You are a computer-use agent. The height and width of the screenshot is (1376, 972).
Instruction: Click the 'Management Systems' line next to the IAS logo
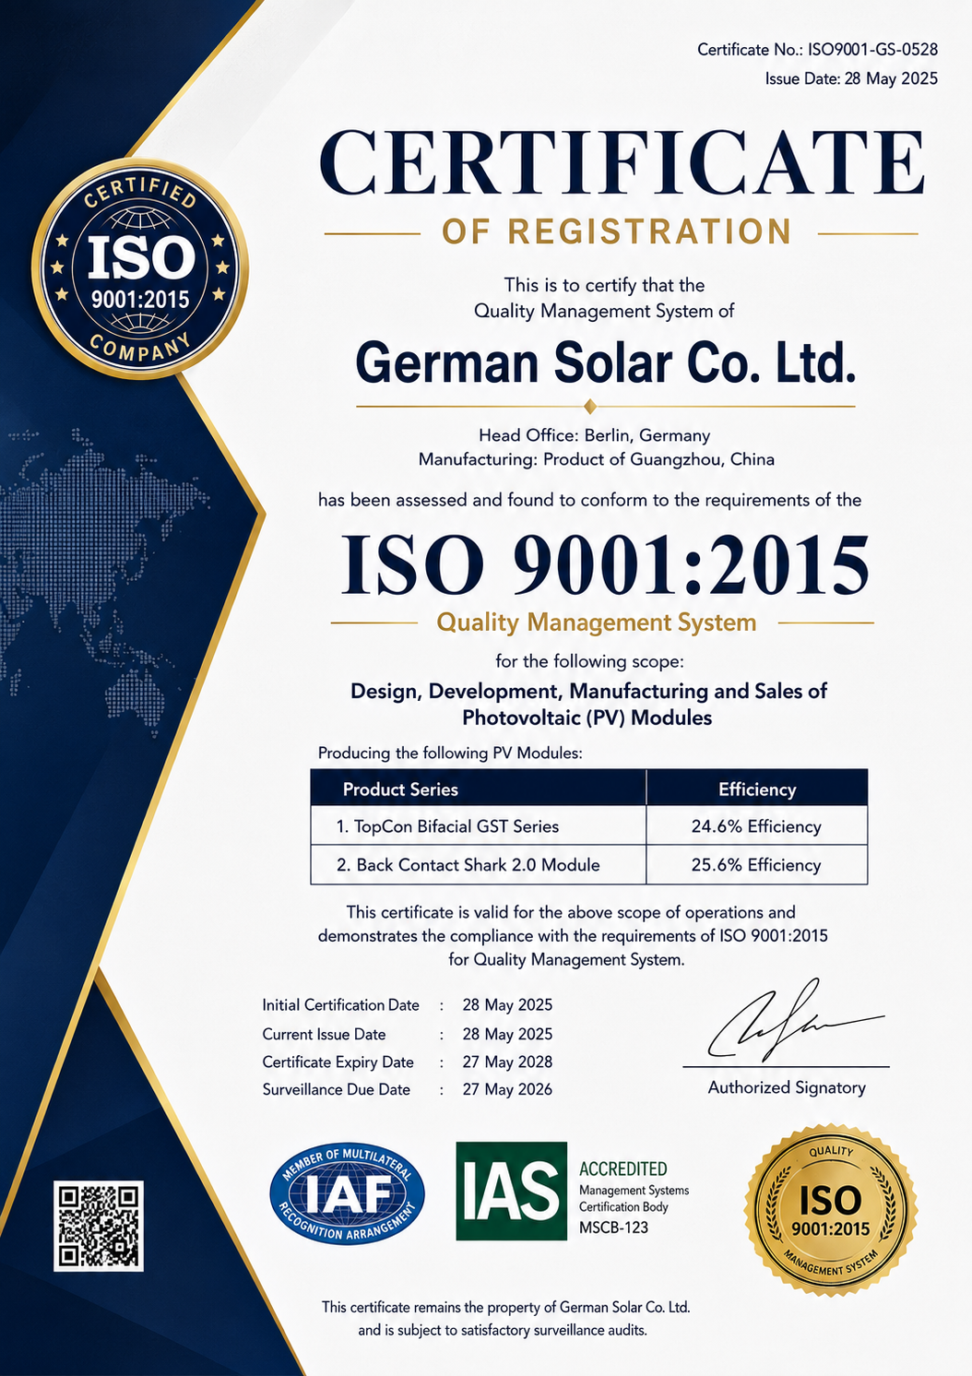tap(634, 1191)
